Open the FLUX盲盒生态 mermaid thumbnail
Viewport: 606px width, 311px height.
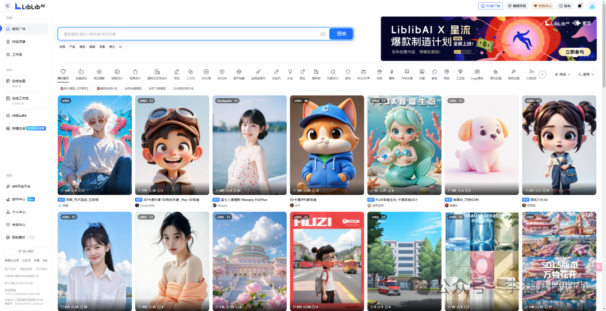pos(404,145)
